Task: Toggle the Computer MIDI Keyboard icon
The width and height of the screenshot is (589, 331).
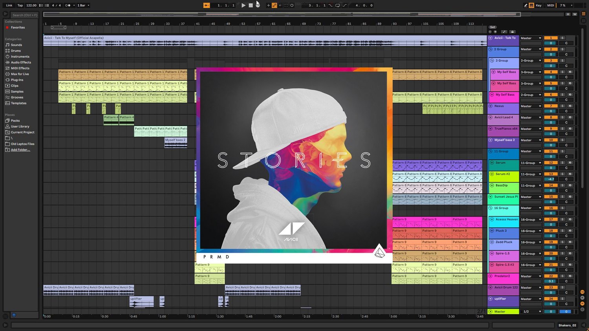Action: (x=531, y=5)
